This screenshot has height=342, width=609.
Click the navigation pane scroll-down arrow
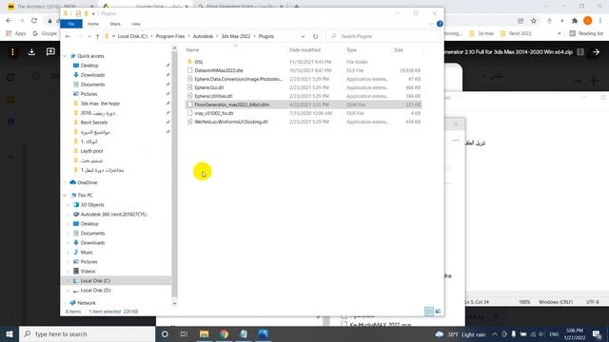174,304
